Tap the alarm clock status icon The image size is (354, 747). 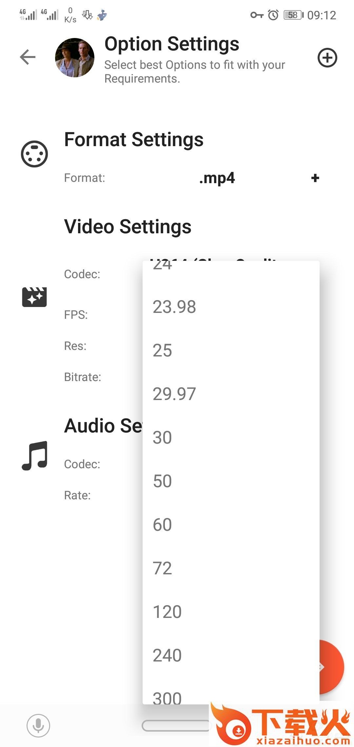point(273,15)
